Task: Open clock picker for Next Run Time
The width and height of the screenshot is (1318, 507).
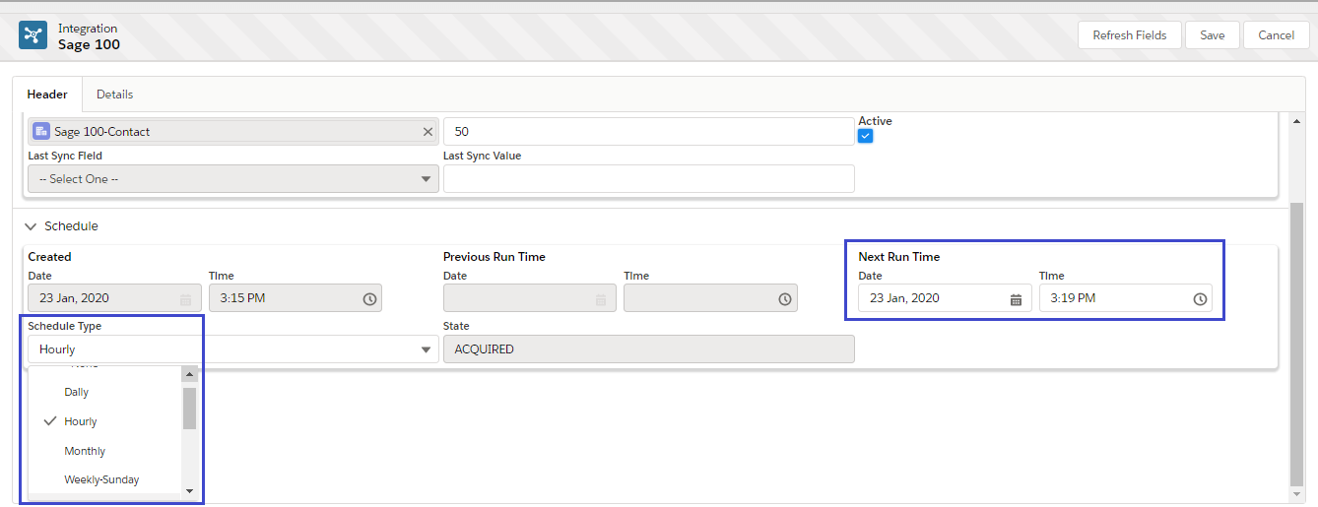Action: [x=1200, y=299]
